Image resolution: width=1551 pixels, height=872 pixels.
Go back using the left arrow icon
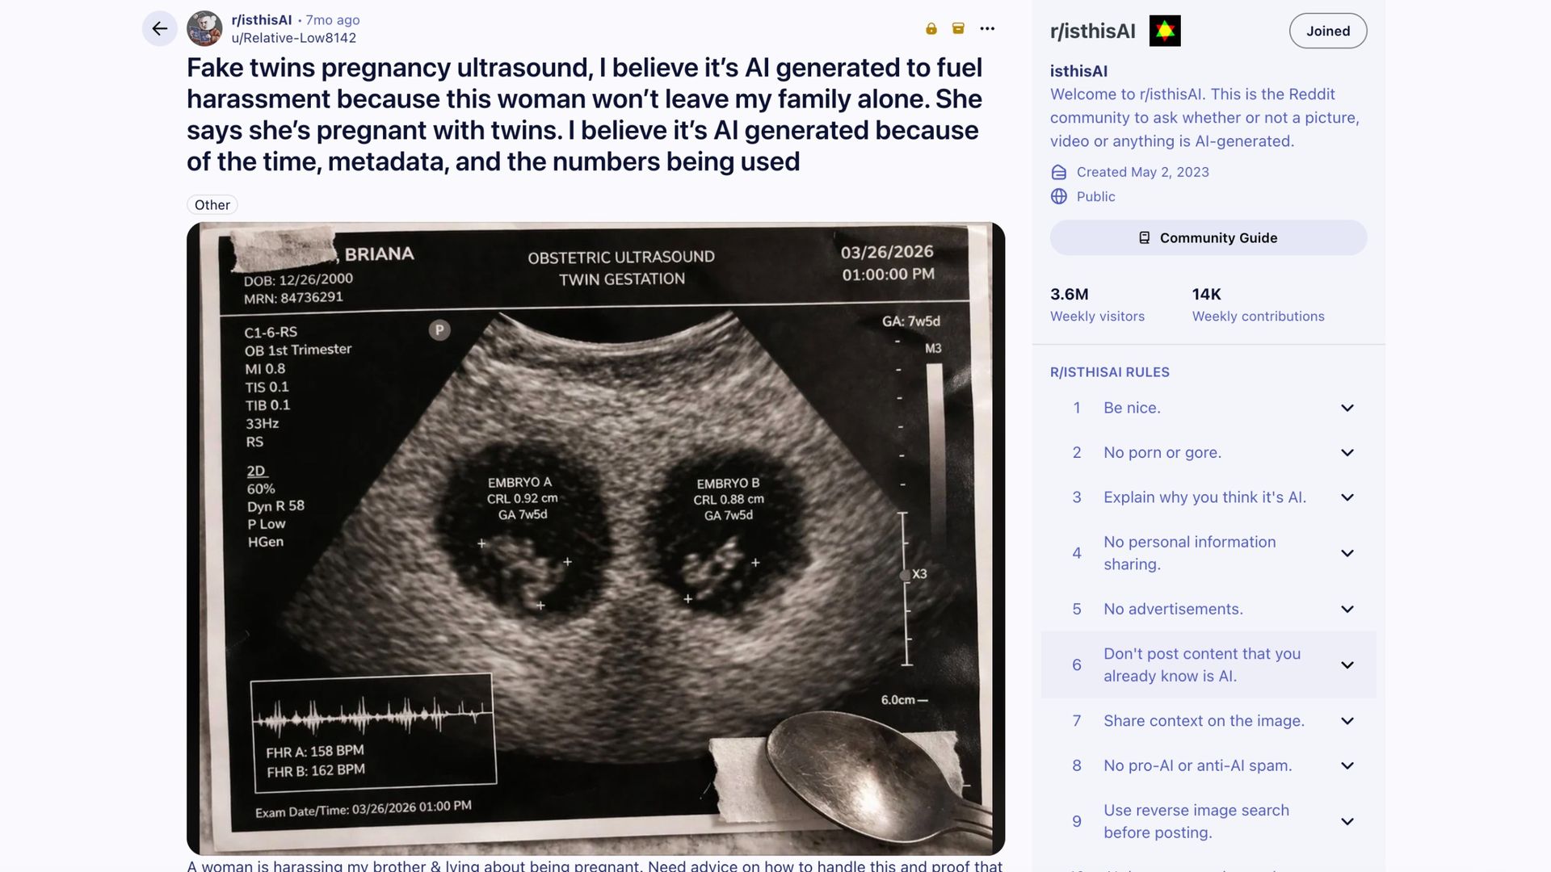pos(160,29)
